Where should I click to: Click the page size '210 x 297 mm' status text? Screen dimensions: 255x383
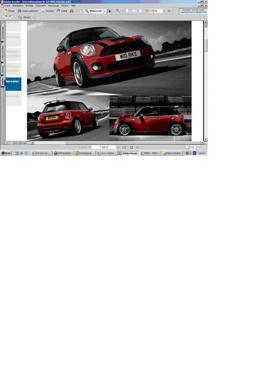[20, 143]
